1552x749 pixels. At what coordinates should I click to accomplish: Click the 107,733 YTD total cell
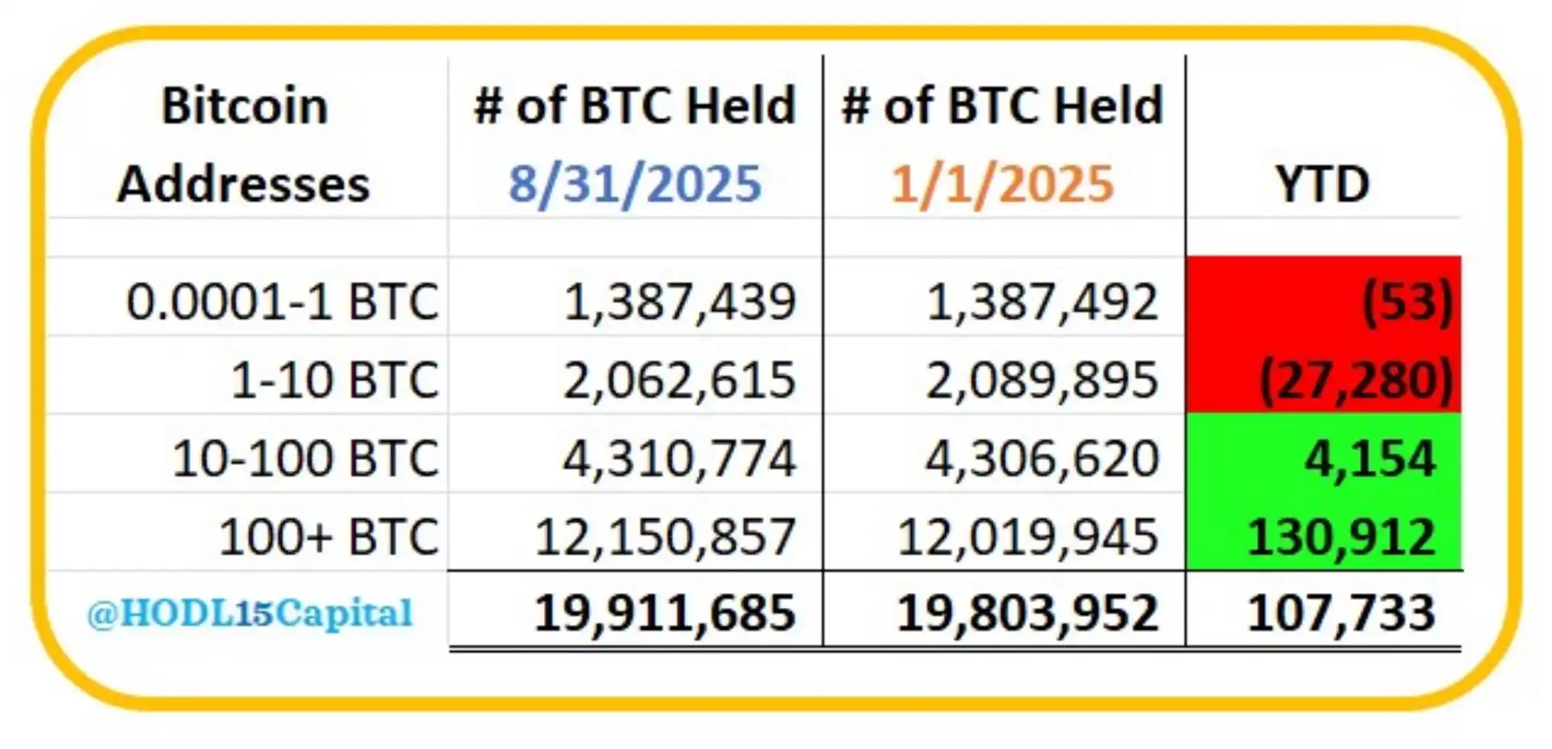click(x=1341, y=613)
